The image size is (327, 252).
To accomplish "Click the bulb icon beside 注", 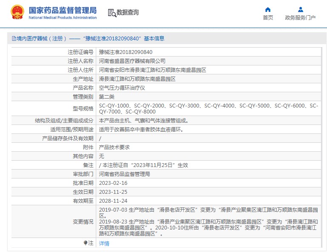I will (x=86, y=243).
